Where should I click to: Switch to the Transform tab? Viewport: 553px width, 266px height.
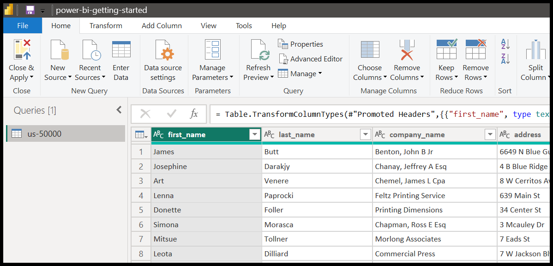pos(106,26)
